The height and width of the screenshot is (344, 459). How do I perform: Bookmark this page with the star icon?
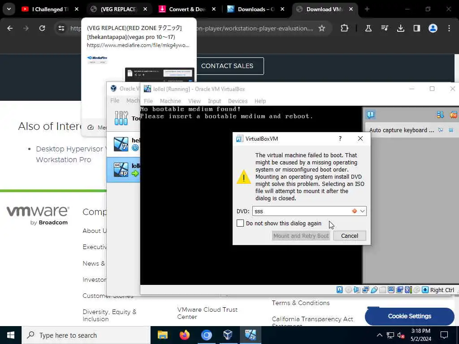coord(322,28)
